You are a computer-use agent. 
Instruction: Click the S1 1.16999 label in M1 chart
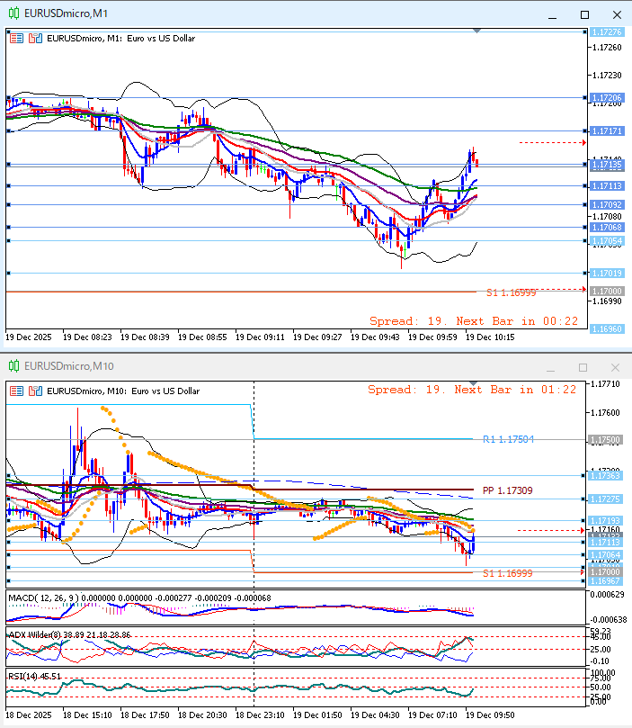pyautogui.click(x=511, y=292)
